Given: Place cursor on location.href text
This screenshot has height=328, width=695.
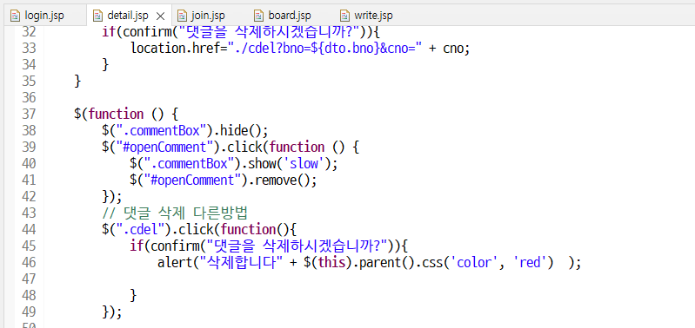Looking at the screenshot, I should [179, 48].
